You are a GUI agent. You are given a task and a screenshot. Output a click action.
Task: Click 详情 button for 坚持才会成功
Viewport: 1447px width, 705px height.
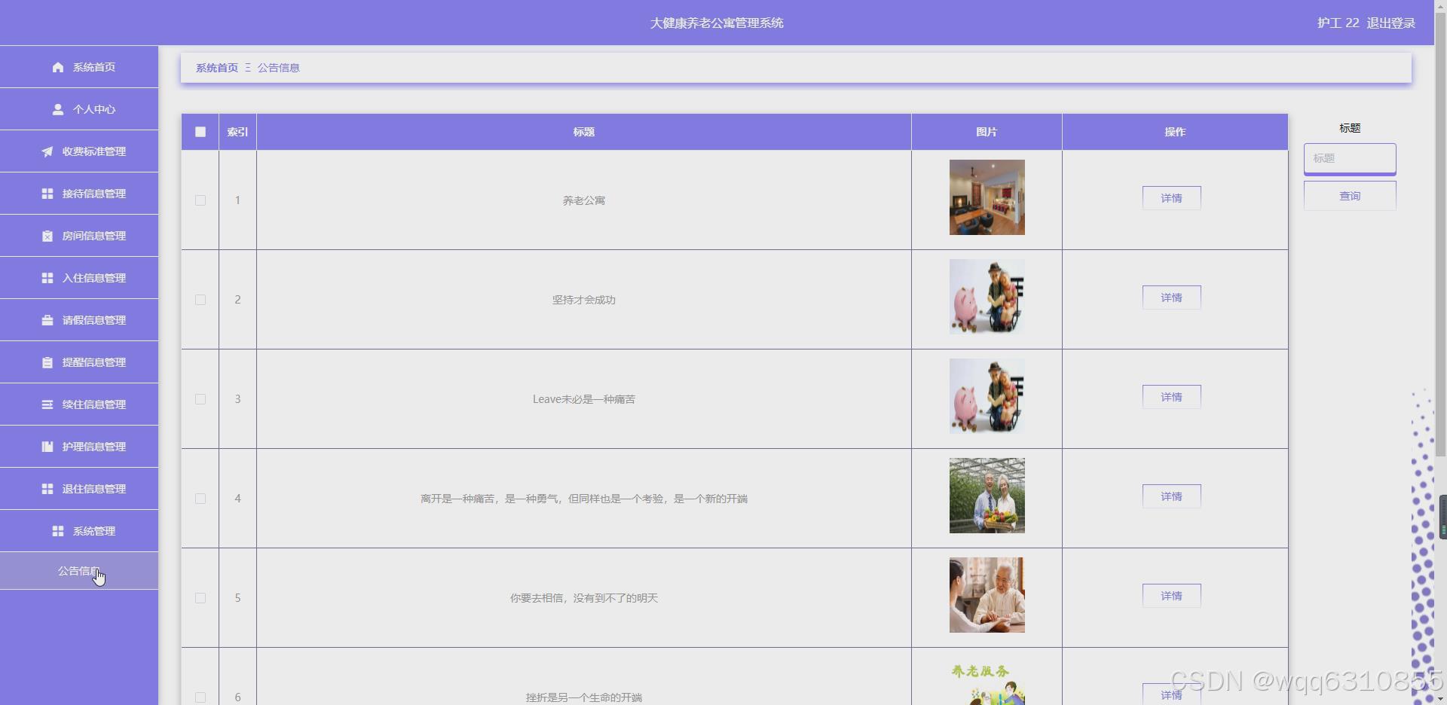tap(1171, 298)
